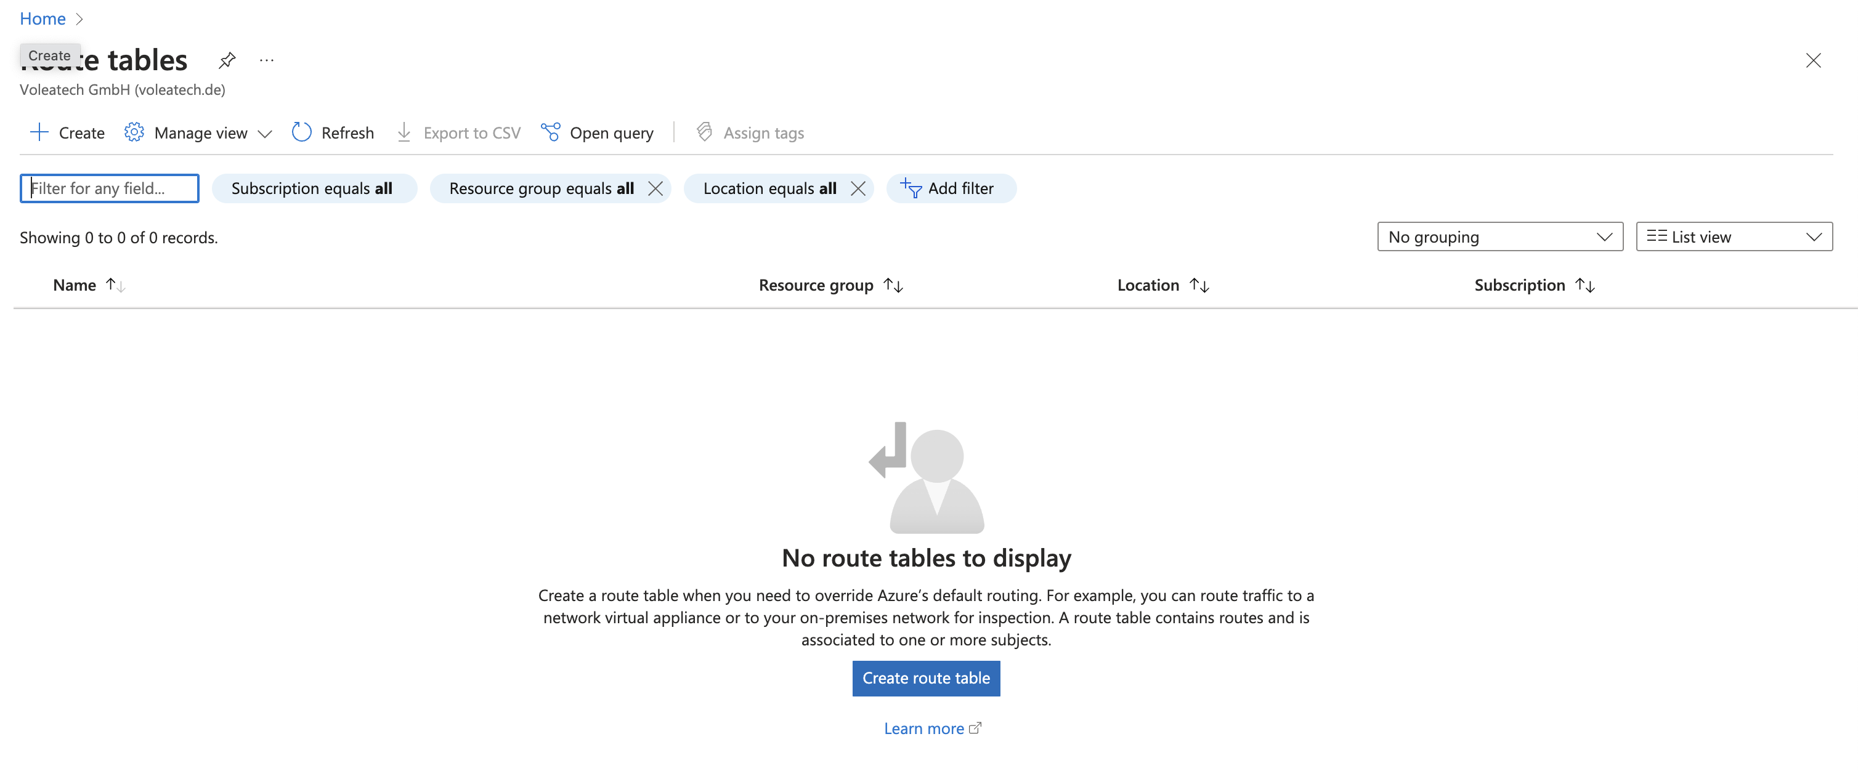Click the 'No route tables to display' heading
The image size is (1858, 771).
tap(926, 558)
